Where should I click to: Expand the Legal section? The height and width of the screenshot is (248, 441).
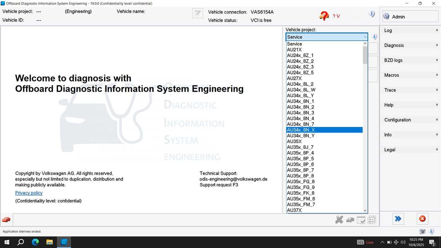click(410, 149)
